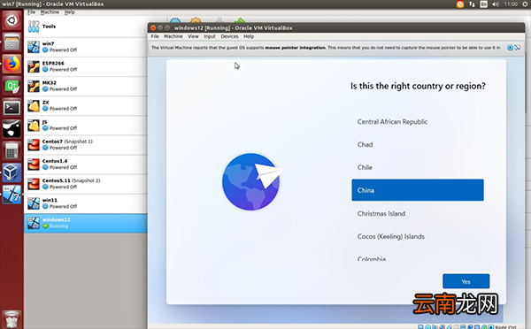Select highlighted China entry

pos(418,190)
